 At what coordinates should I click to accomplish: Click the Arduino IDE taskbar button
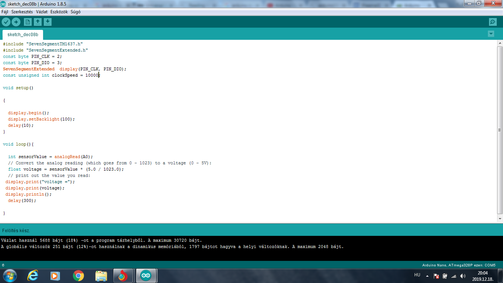pyautogui.click(x=146, y=276)
